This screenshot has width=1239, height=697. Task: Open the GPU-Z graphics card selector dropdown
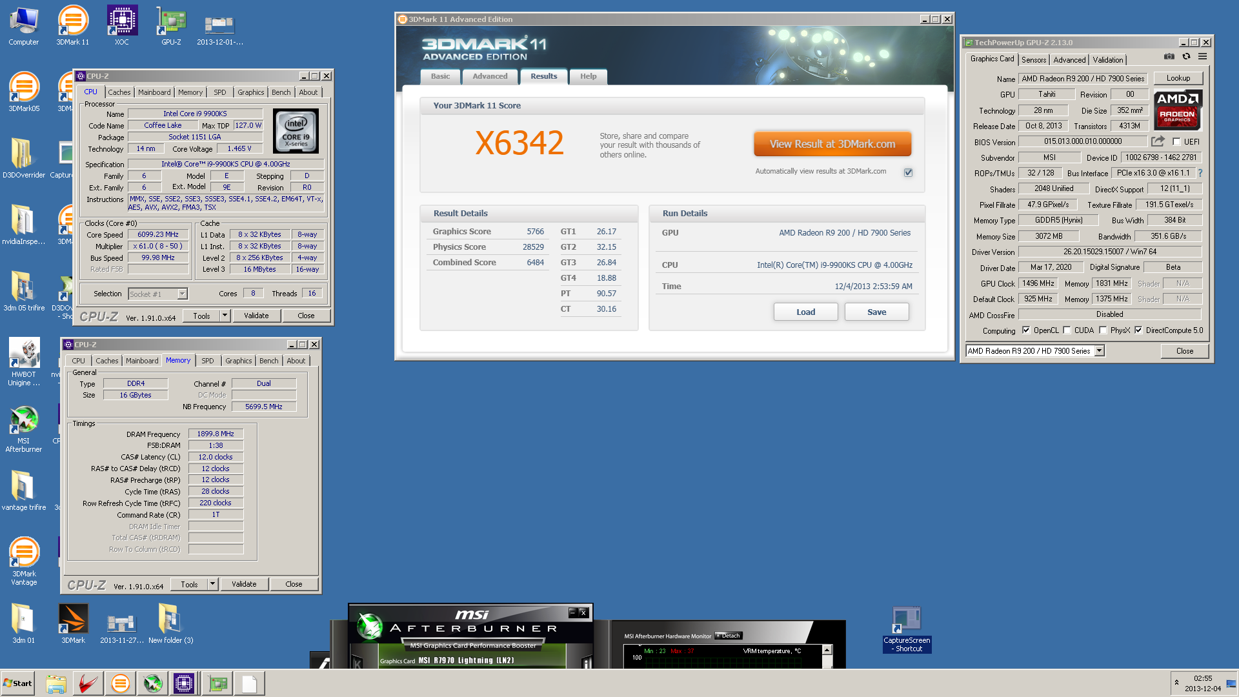[x=1100, y=351]
